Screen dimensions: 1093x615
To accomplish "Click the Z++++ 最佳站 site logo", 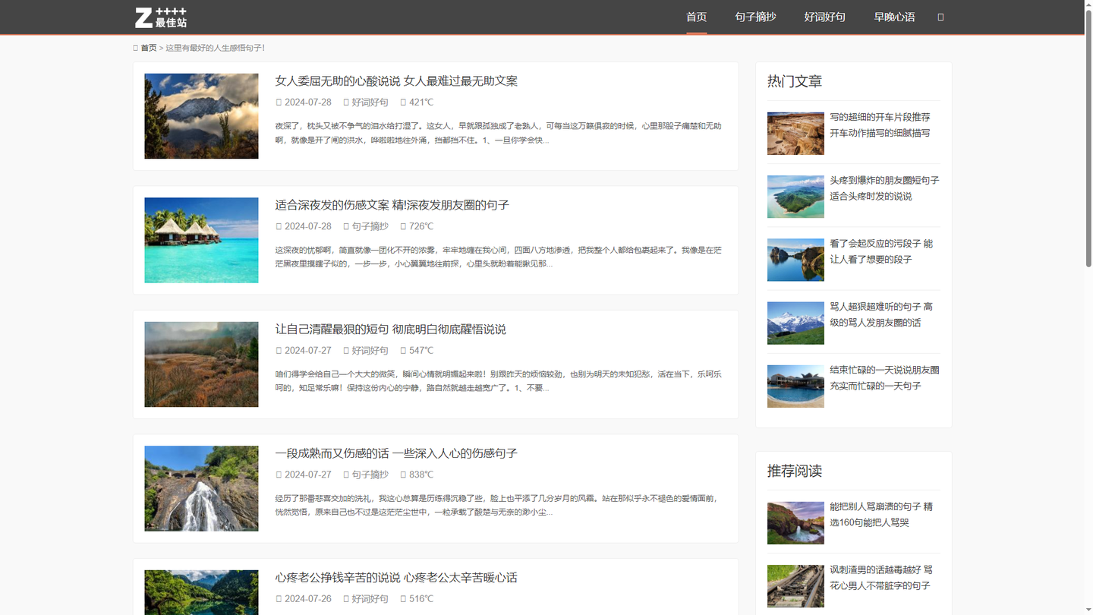I will click(161, 17).
